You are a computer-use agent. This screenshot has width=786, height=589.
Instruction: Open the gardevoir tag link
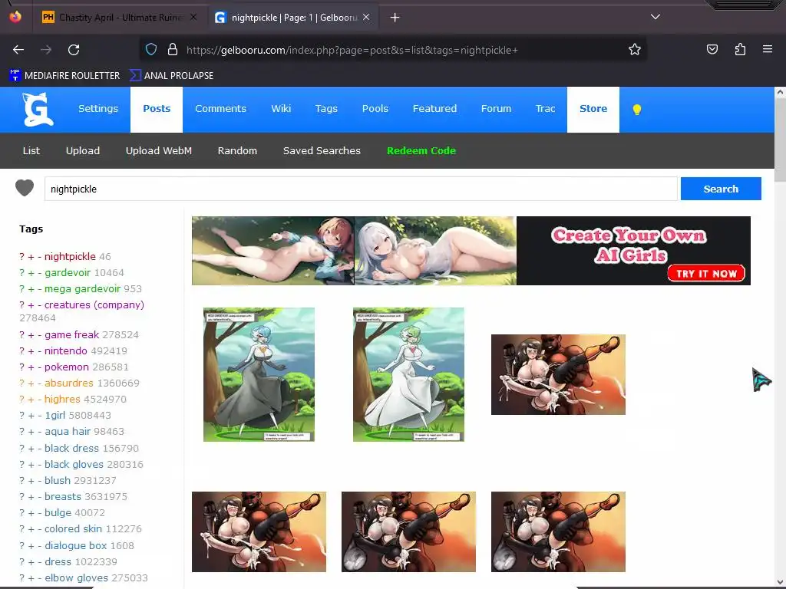pyautogui.click(x=68, y=272)
